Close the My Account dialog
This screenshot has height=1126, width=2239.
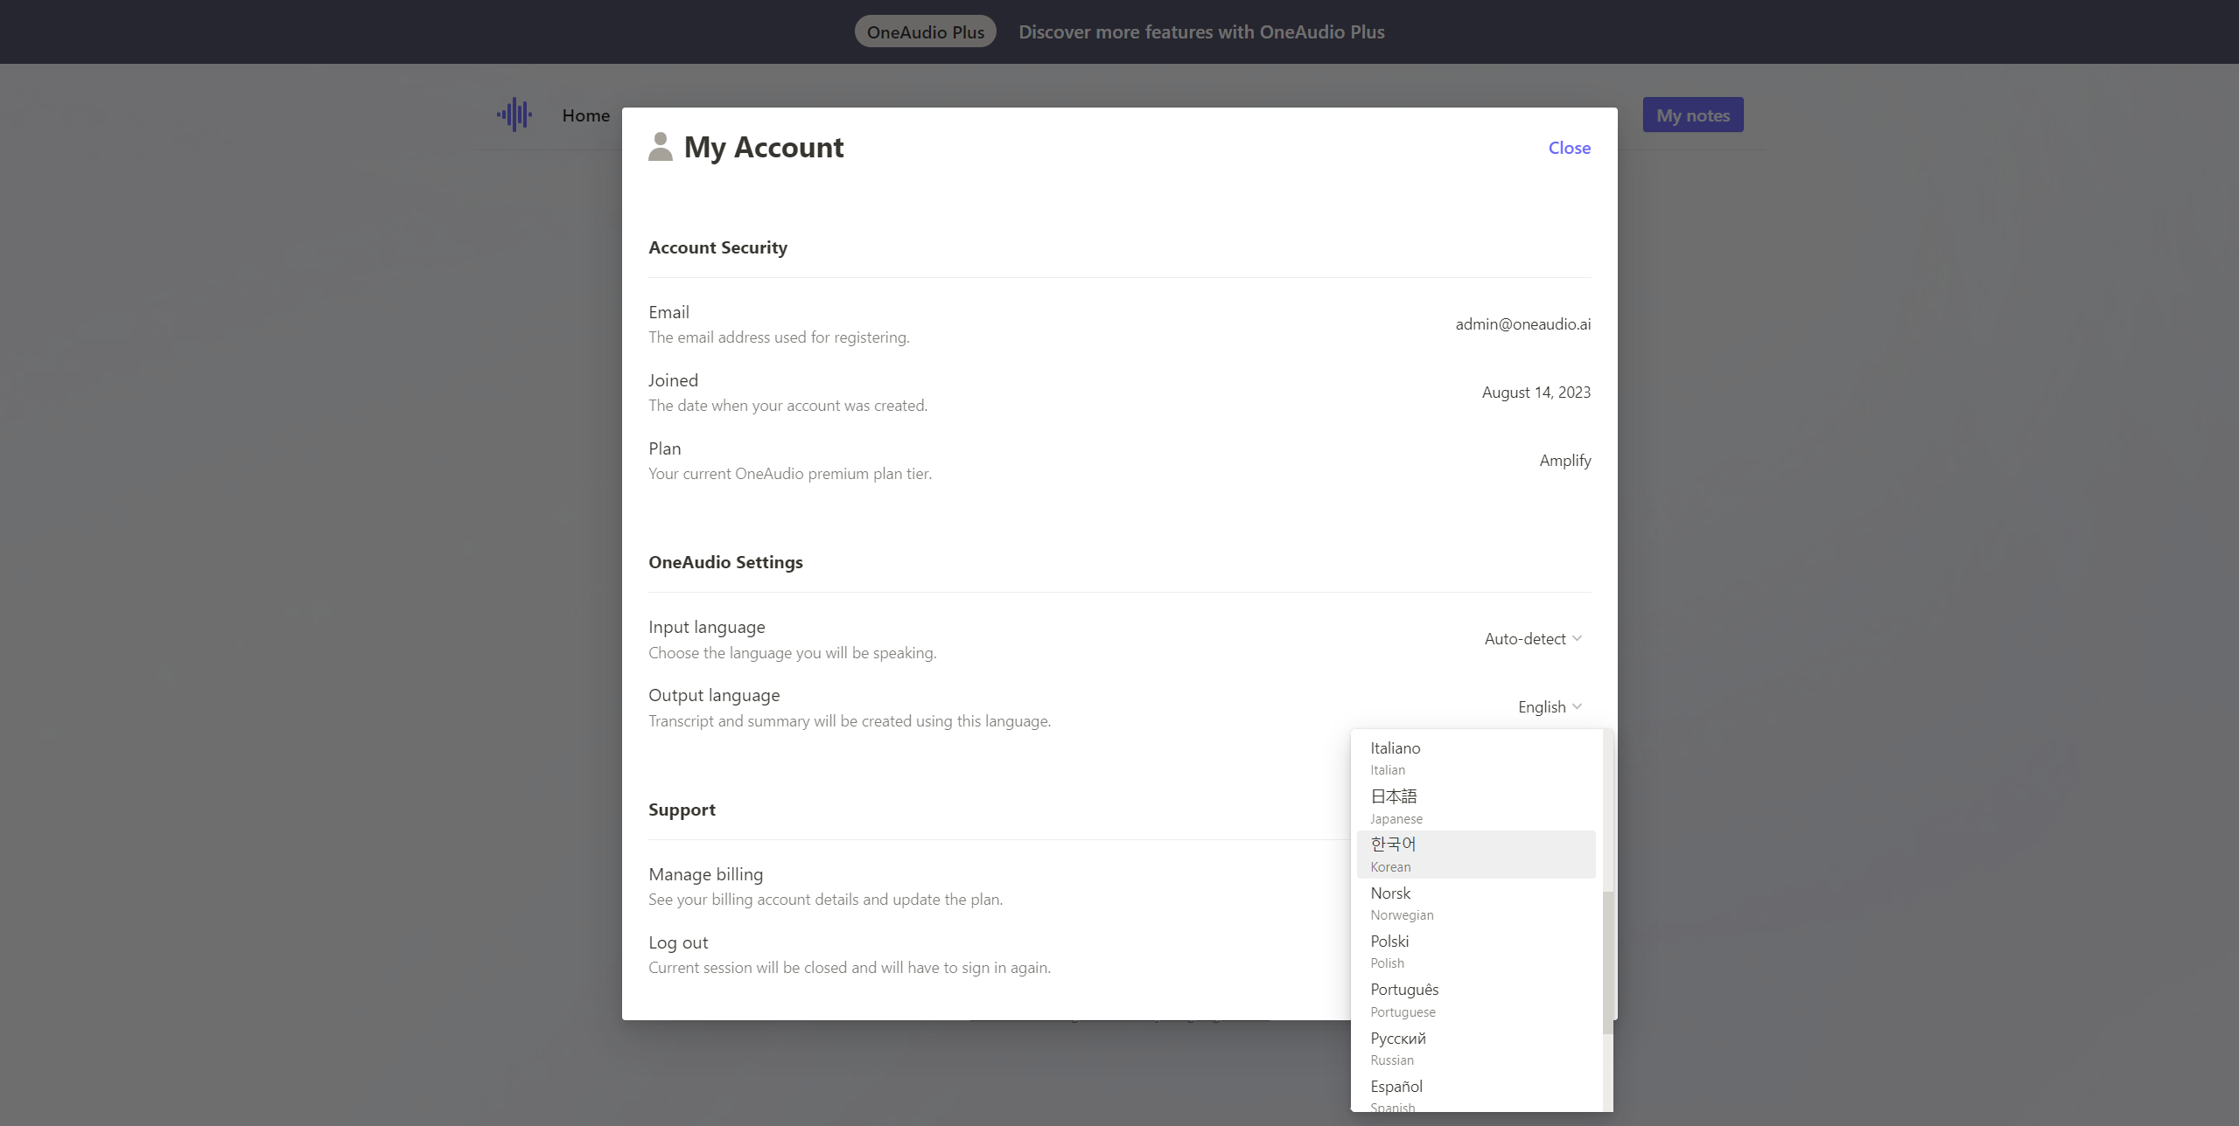pyautogui.click(x=1569, y=148)
